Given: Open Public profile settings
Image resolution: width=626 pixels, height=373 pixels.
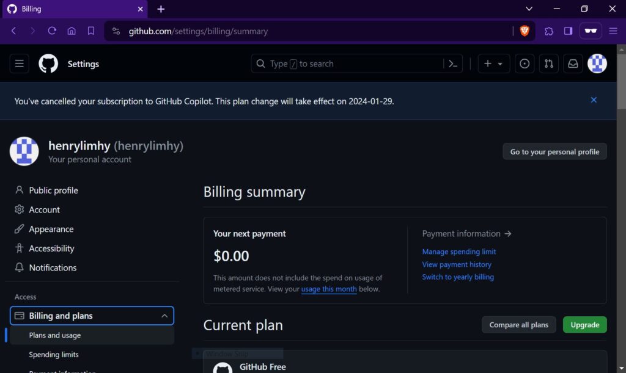Looking at the screenshot, I should click(x=53, y=190).
